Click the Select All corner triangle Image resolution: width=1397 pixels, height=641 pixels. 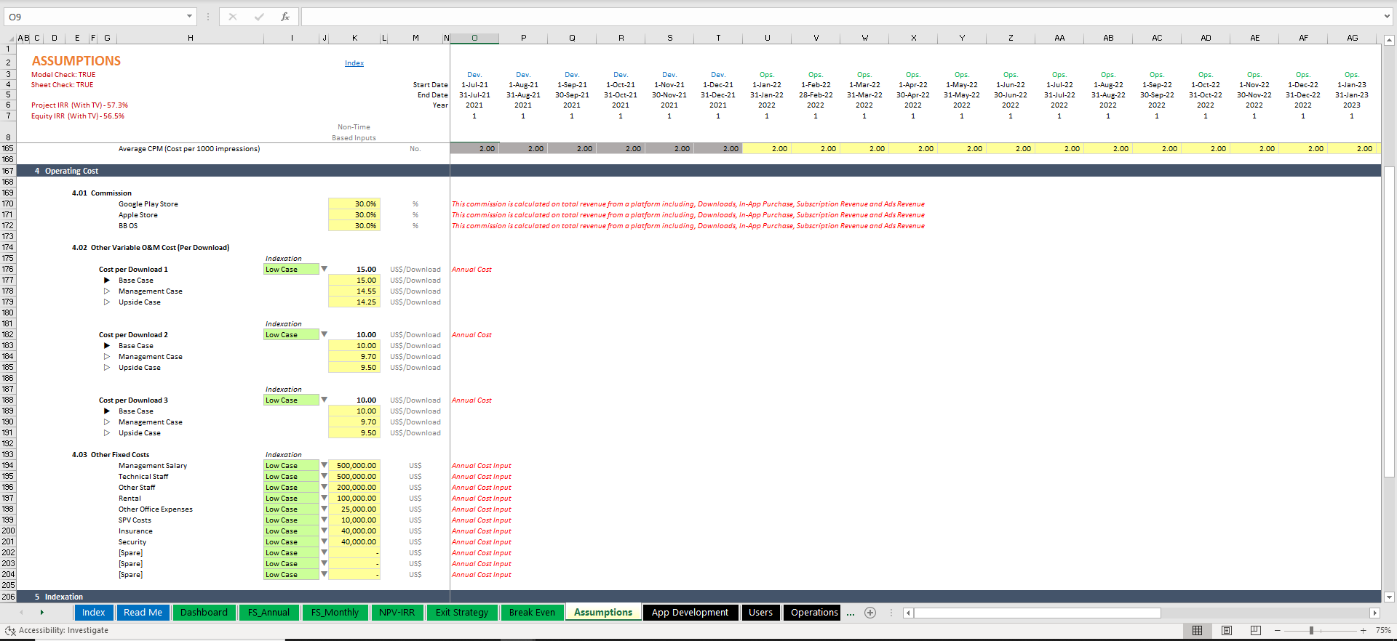point(10,38)
